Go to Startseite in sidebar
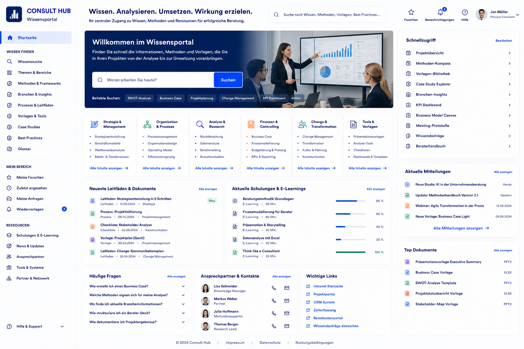 (36, 37)
